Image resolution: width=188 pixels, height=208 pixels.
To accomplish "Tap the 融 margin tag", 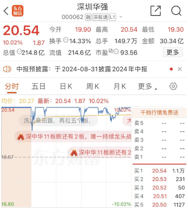I will click(x=88, y=17).
